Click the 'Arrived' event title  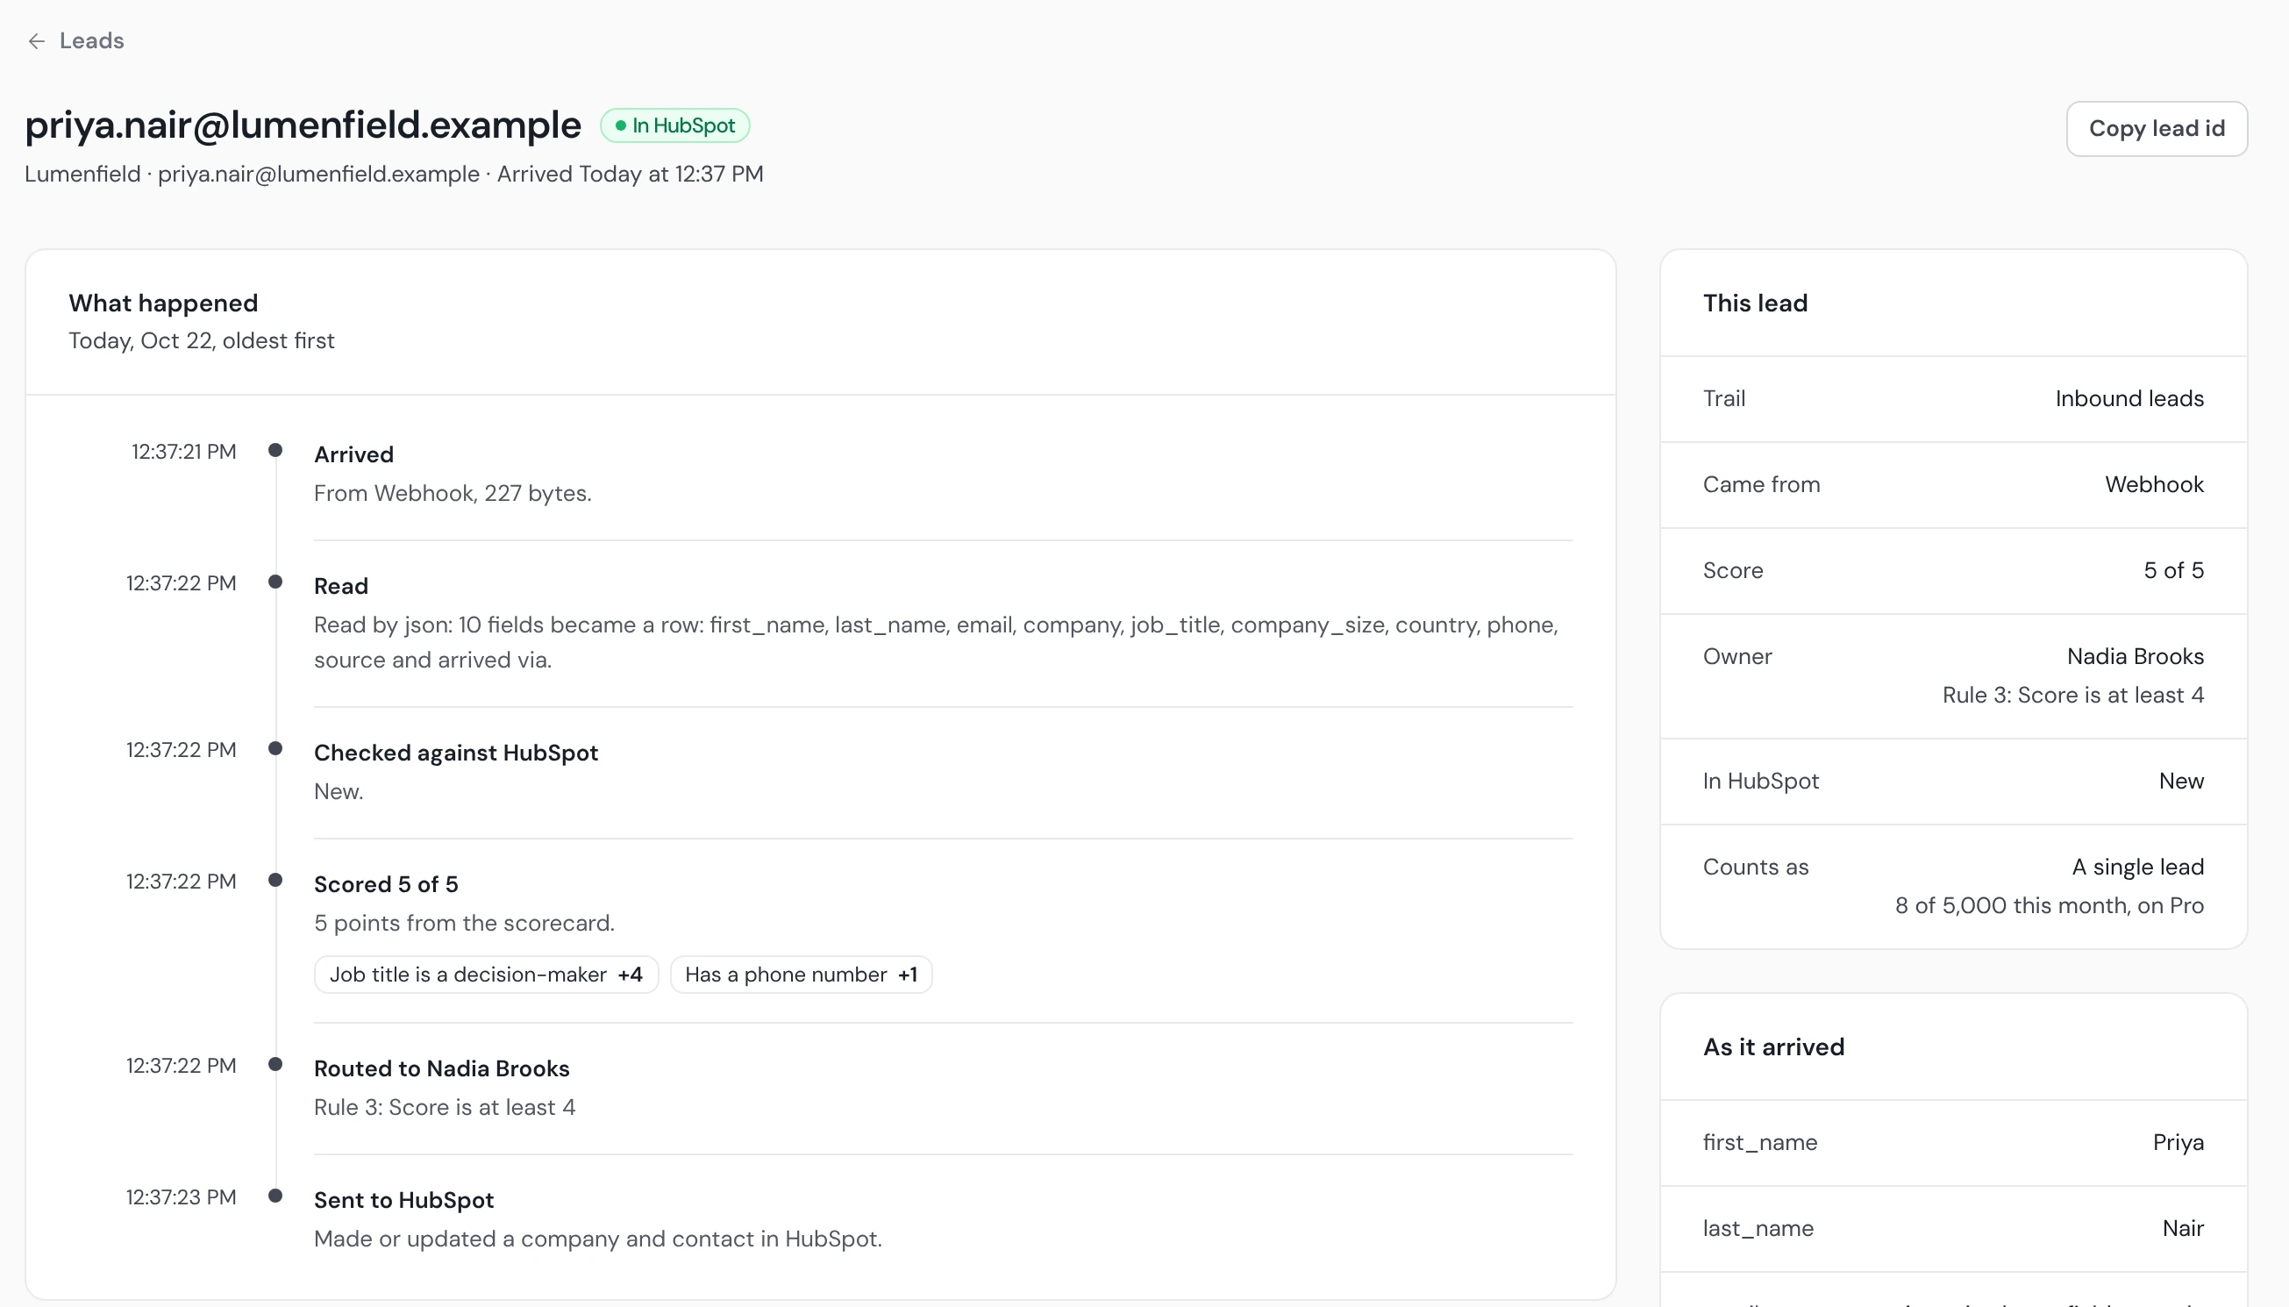[x=353, y=454]
